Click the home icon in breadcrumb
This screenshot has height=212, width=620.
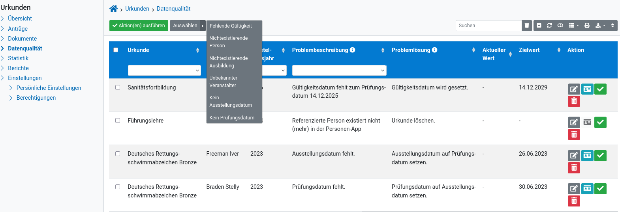point(113,9)
